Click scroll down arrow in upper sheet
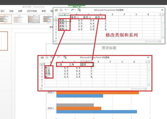 (x=163, y=37)
